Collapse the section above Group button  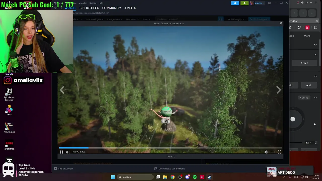pos(315,55)
